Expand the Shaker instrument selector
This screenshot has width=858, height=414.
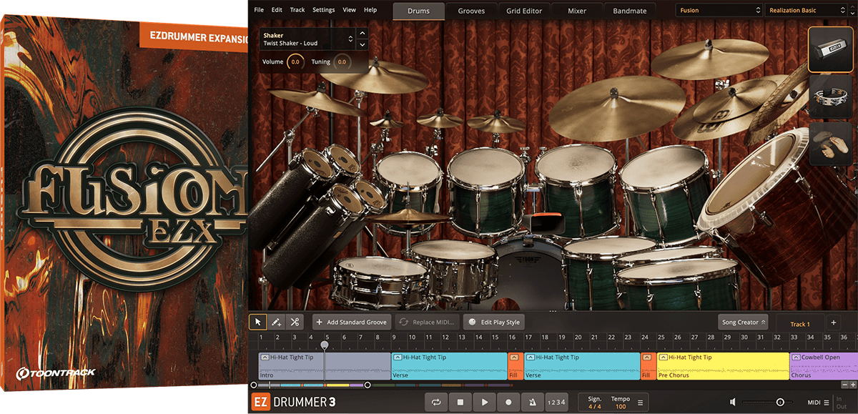click(350, 39)
